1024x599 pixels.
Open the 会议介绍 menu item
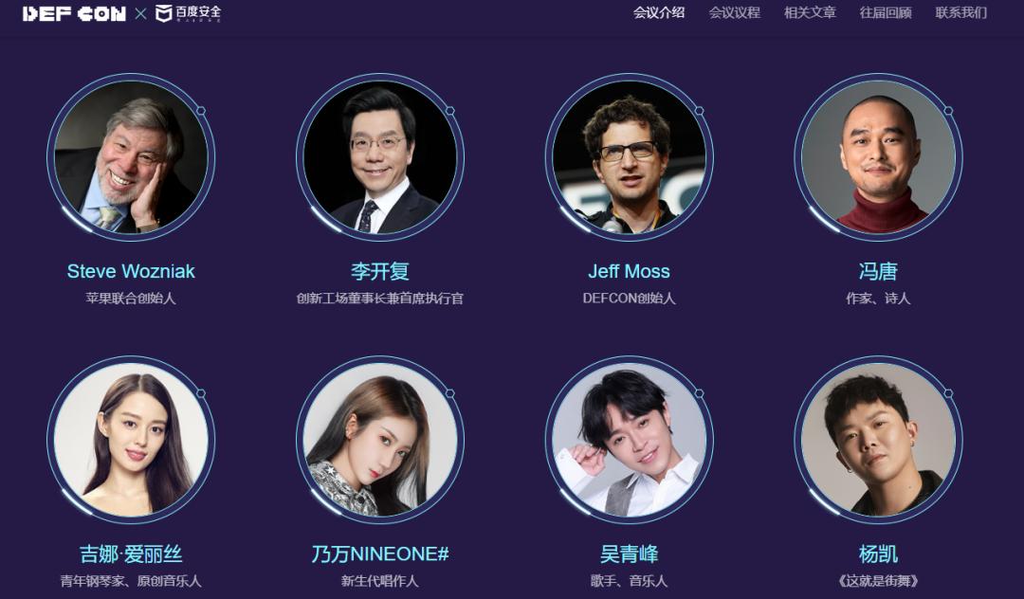[x=658, y=12]
